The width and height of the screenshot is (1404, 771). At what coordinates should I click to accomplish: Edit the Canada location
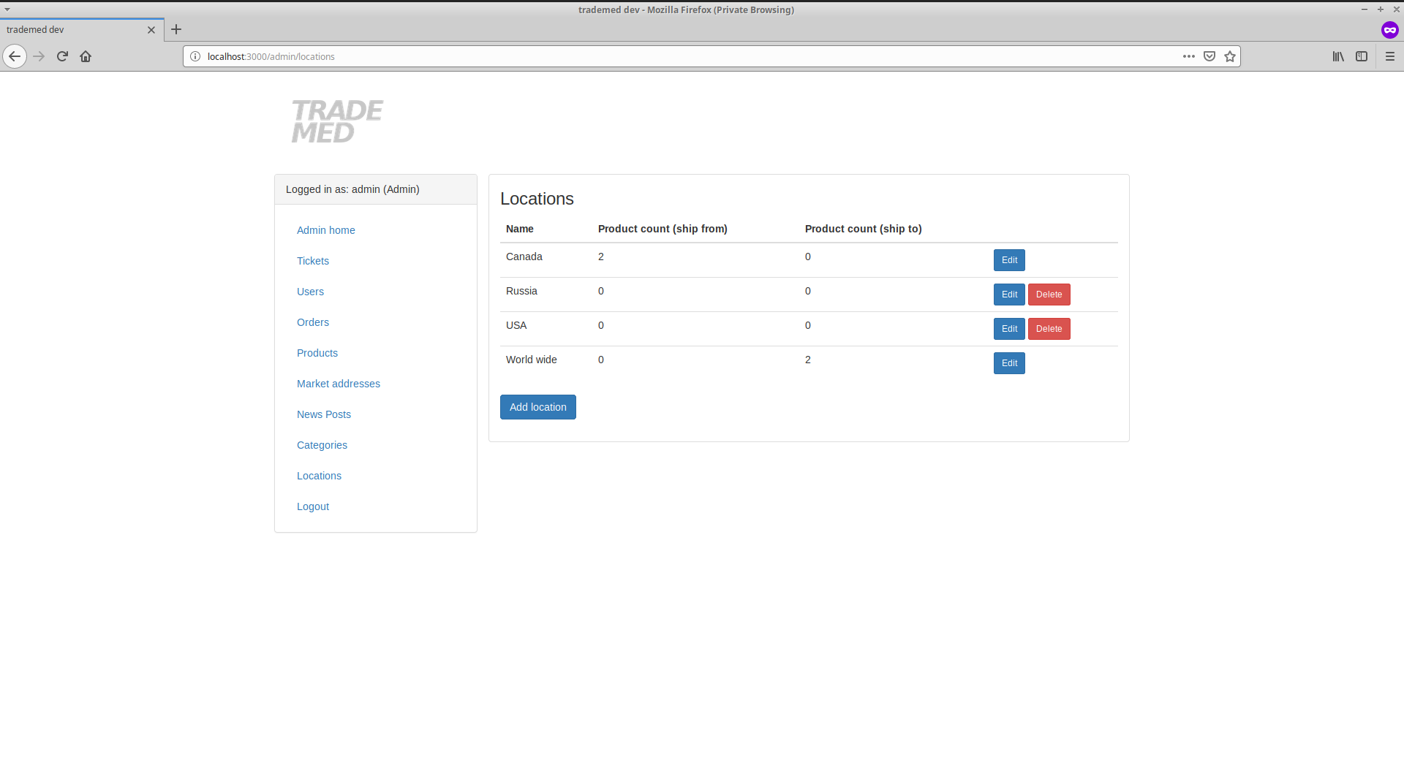tap(1009, 260)
